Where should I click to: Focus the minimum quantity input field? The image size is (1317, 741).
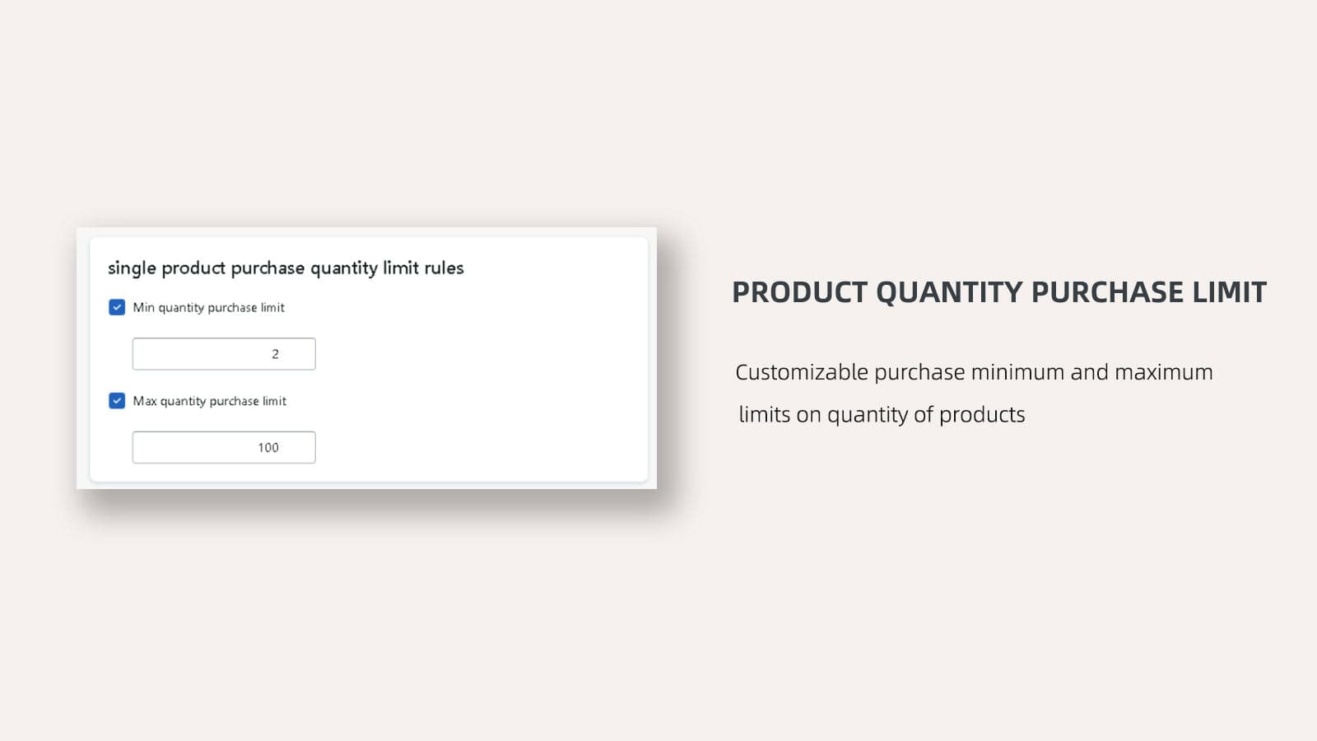pyautogui.click(x=198, y=354)
